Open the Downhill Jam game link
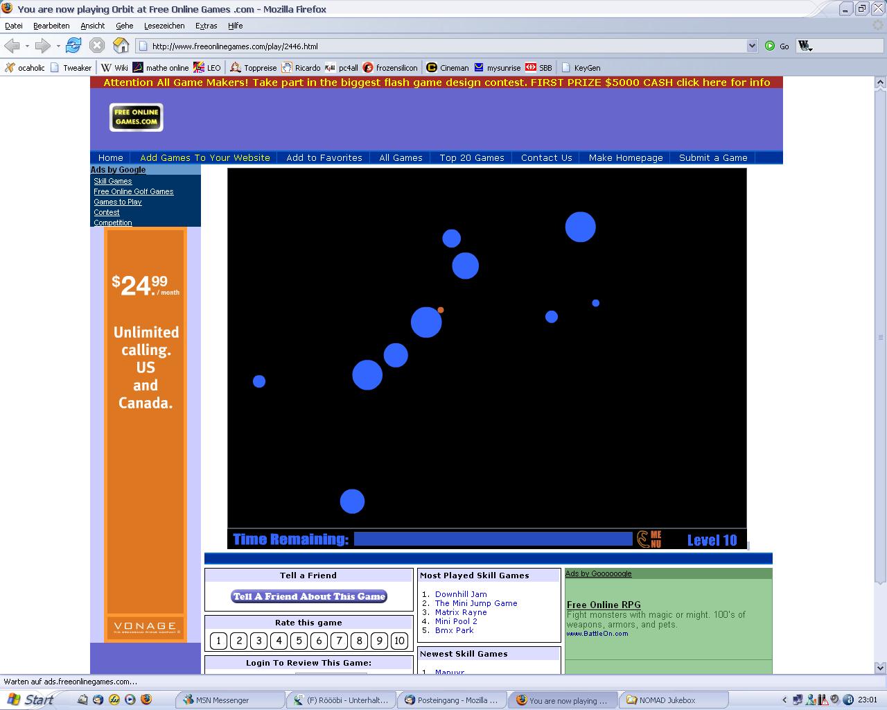Viewport: 887px width, 710px height. pyautogui.click(x=461, y=594)
